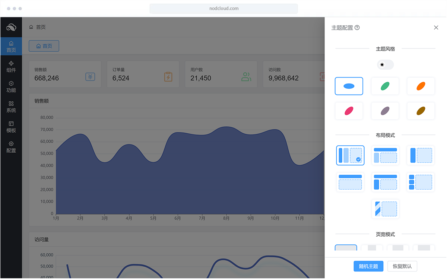Choose the green theme color

pos(385,86)
